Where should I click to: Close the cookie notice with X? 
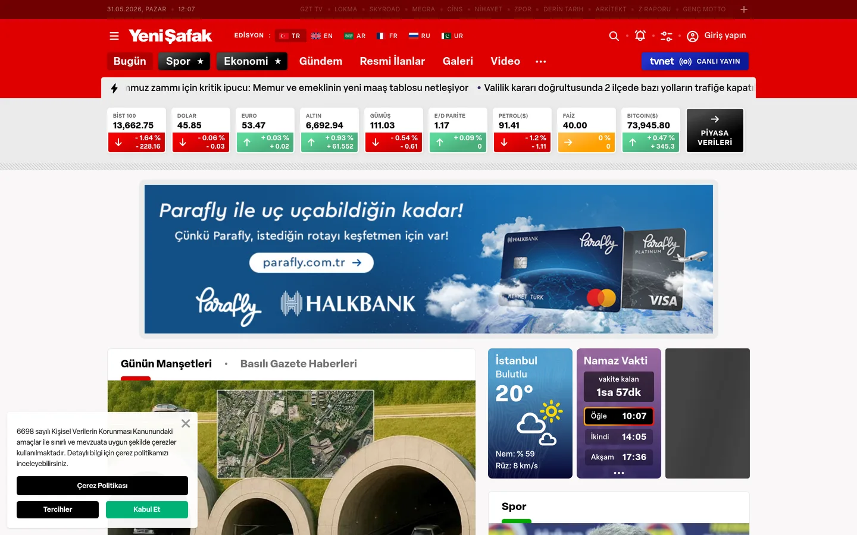[186, 423]
